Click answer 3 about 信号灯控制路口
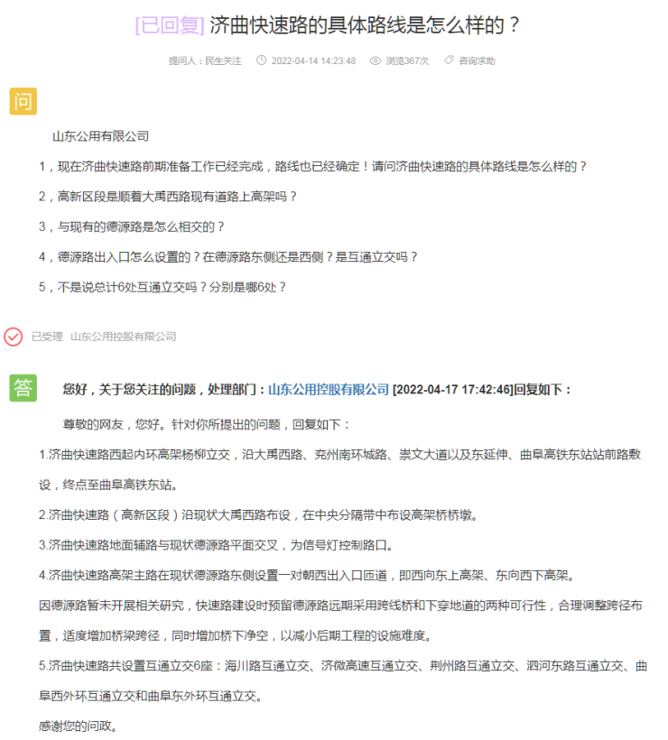 pyautogui.click(x=217, y=546)
